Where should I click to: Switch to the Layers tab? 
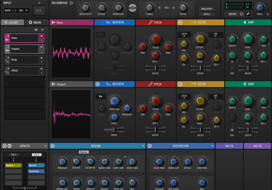(x=12, y=22)
